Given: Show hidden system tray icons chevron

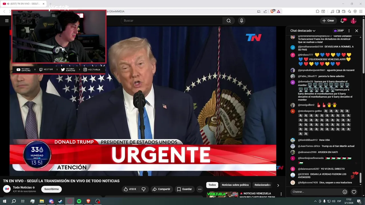Looking at the screenshot, I should coord(315,201).
